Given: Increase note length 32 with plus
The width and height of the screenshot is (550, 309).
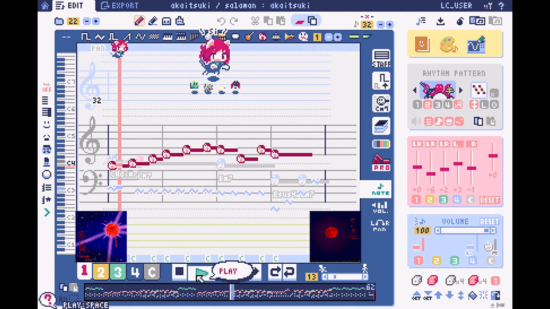Looking at the screenshot, I should [390, 25].
